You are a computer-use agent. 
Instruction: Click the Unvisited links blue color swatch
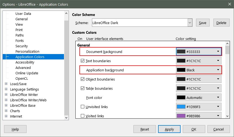(181, 107)
